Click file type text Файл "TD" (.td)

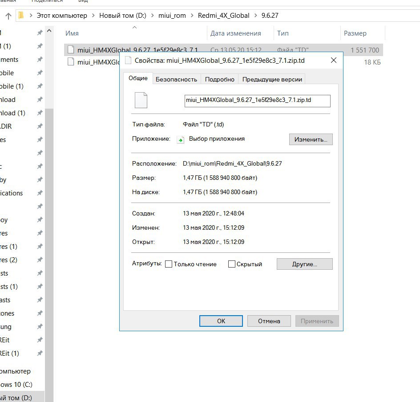pyautogui.click(x=203, y=124)
